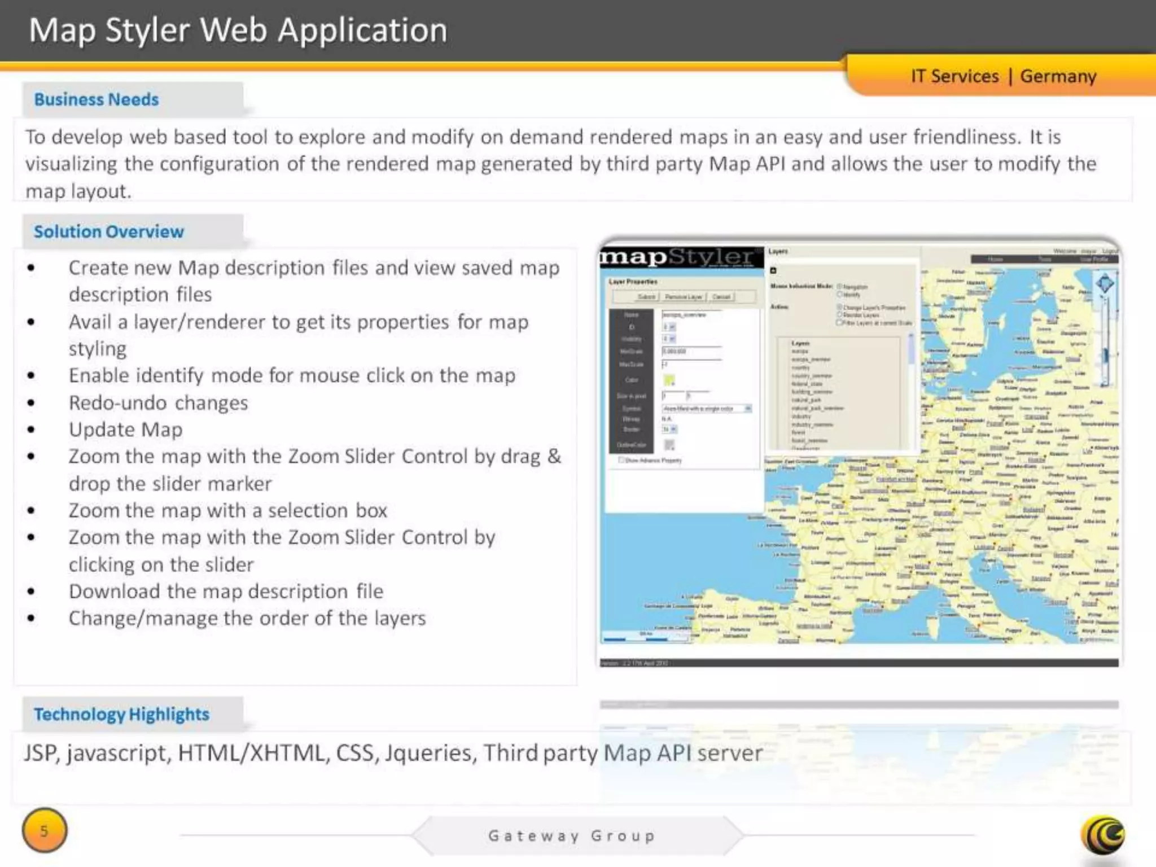Select natural_park layer in list

[x=806, y=400]
